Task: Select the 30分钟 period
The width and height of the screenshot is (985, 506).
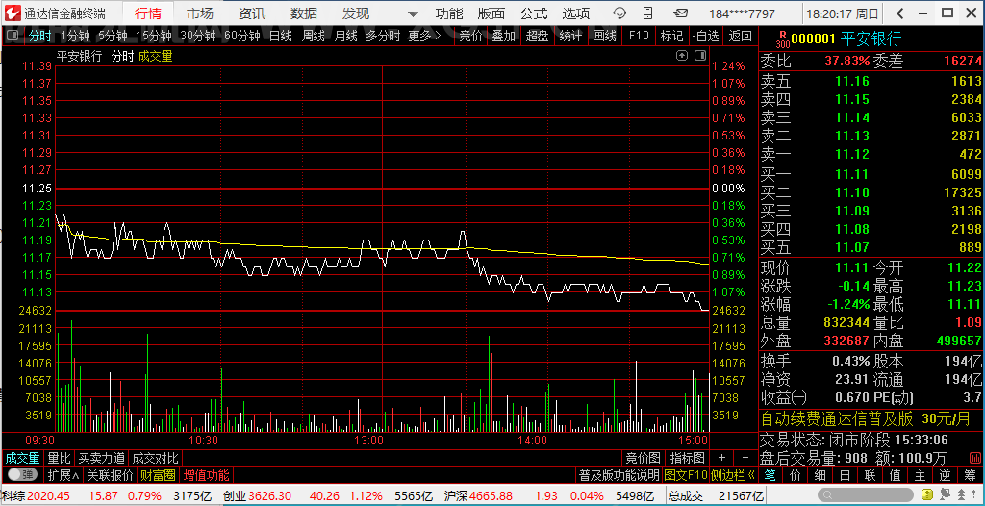Action: [x=198, y=36]
